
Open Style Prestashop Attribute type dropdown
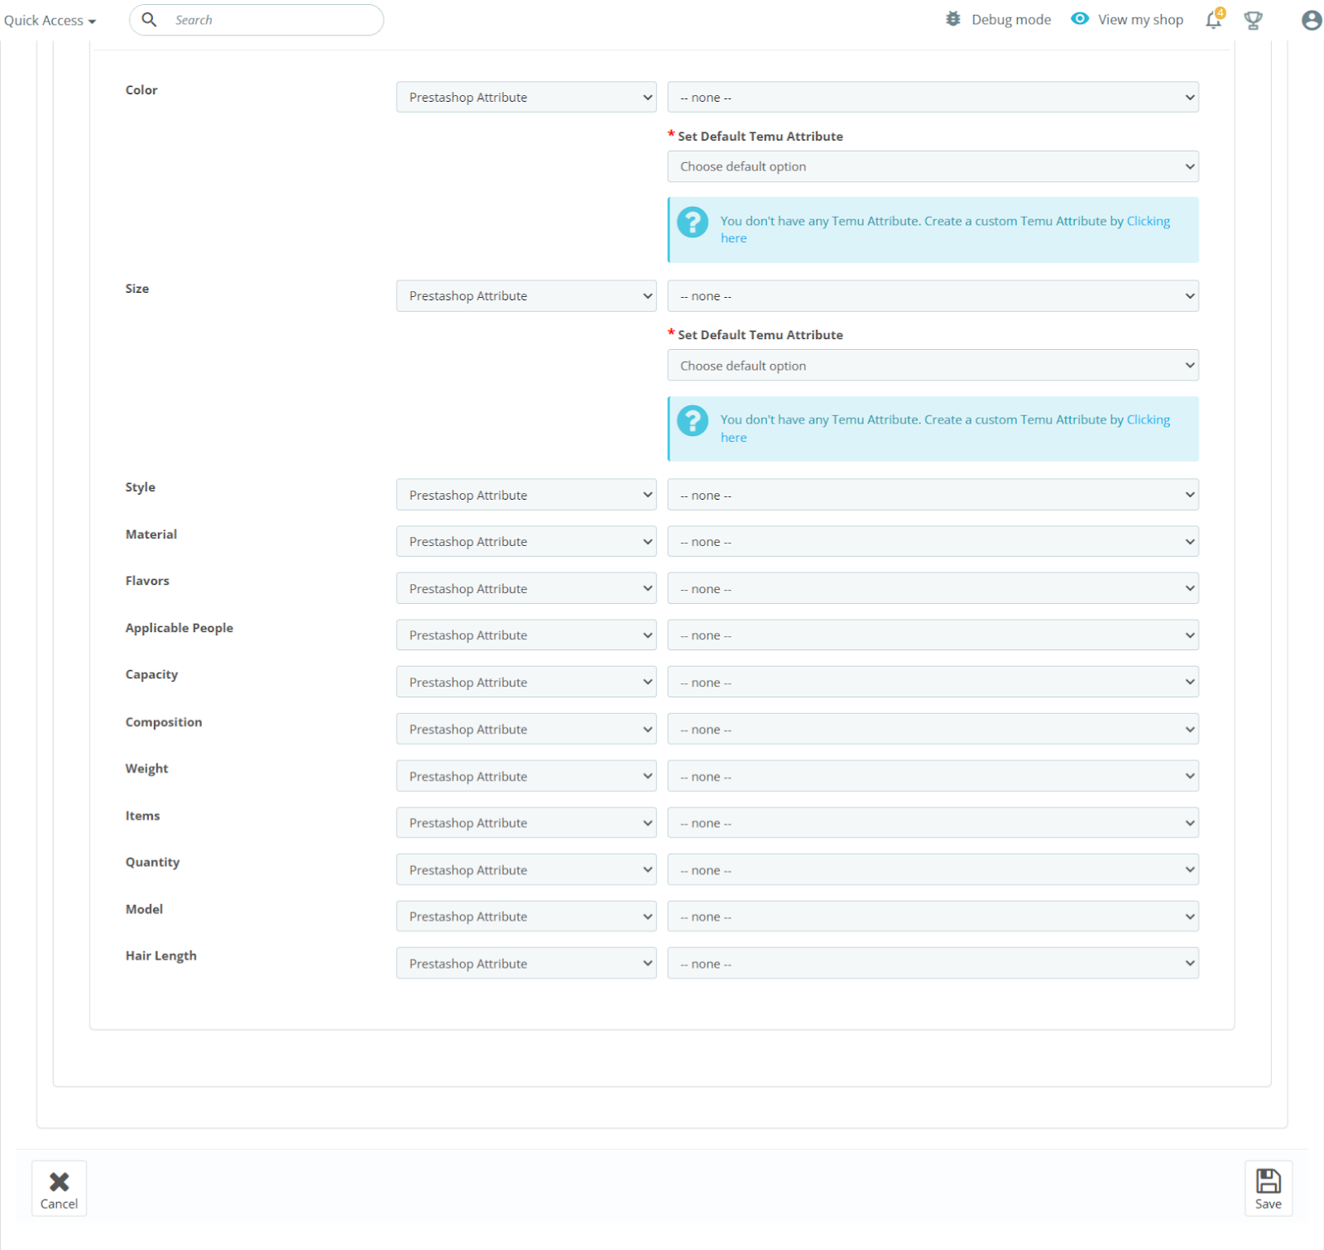pos(525,496)
